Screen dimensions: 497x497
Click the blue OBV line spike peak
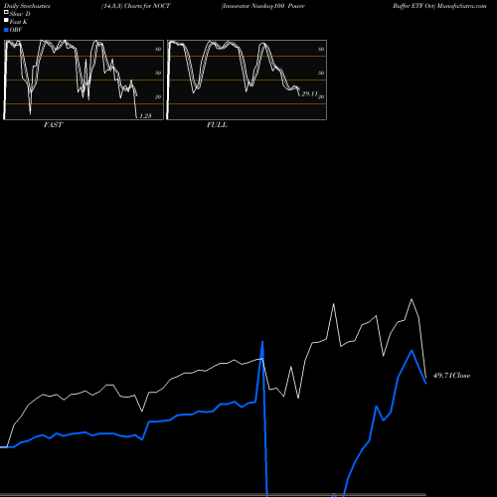(x=262, y=342)
